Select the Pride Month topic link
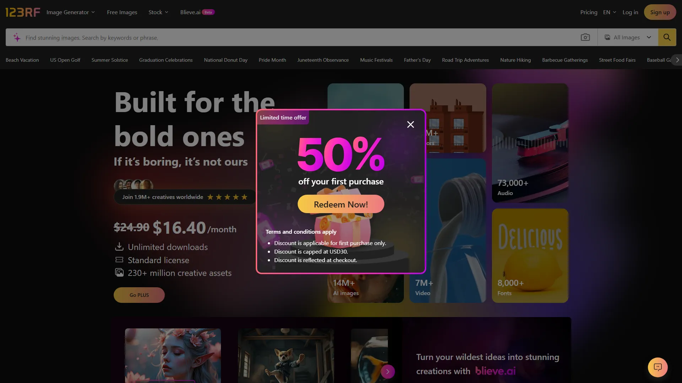 tap(272, 60)
